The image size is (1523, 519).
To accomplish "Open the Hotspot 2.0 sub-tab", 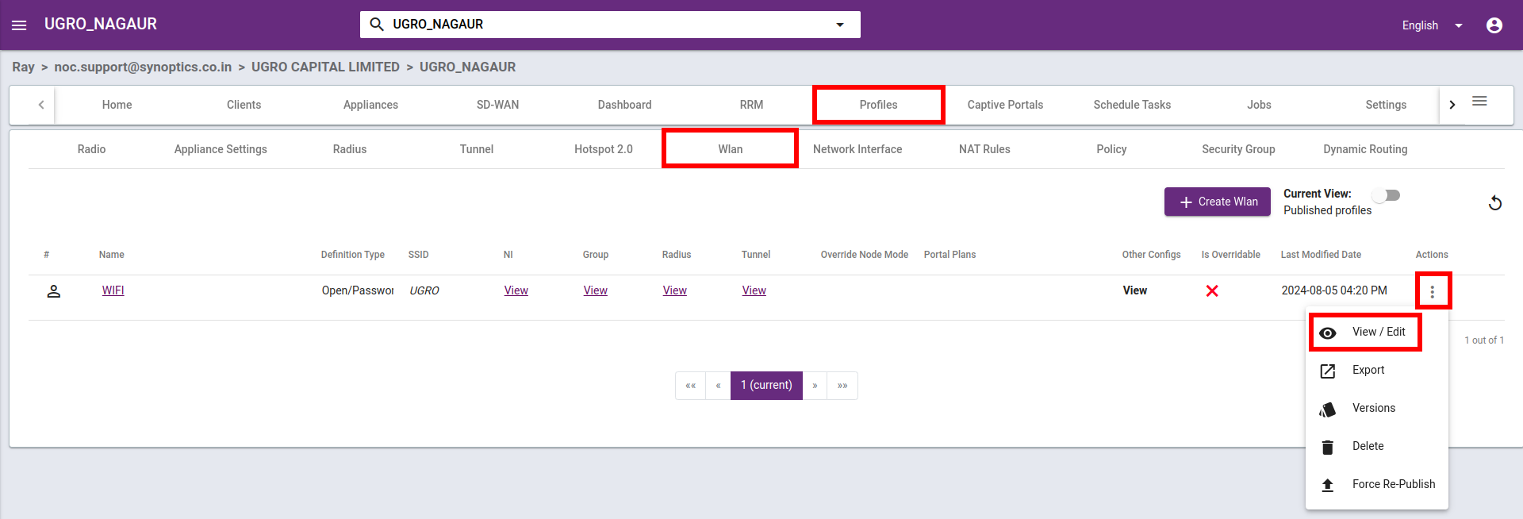I will 604,149.
